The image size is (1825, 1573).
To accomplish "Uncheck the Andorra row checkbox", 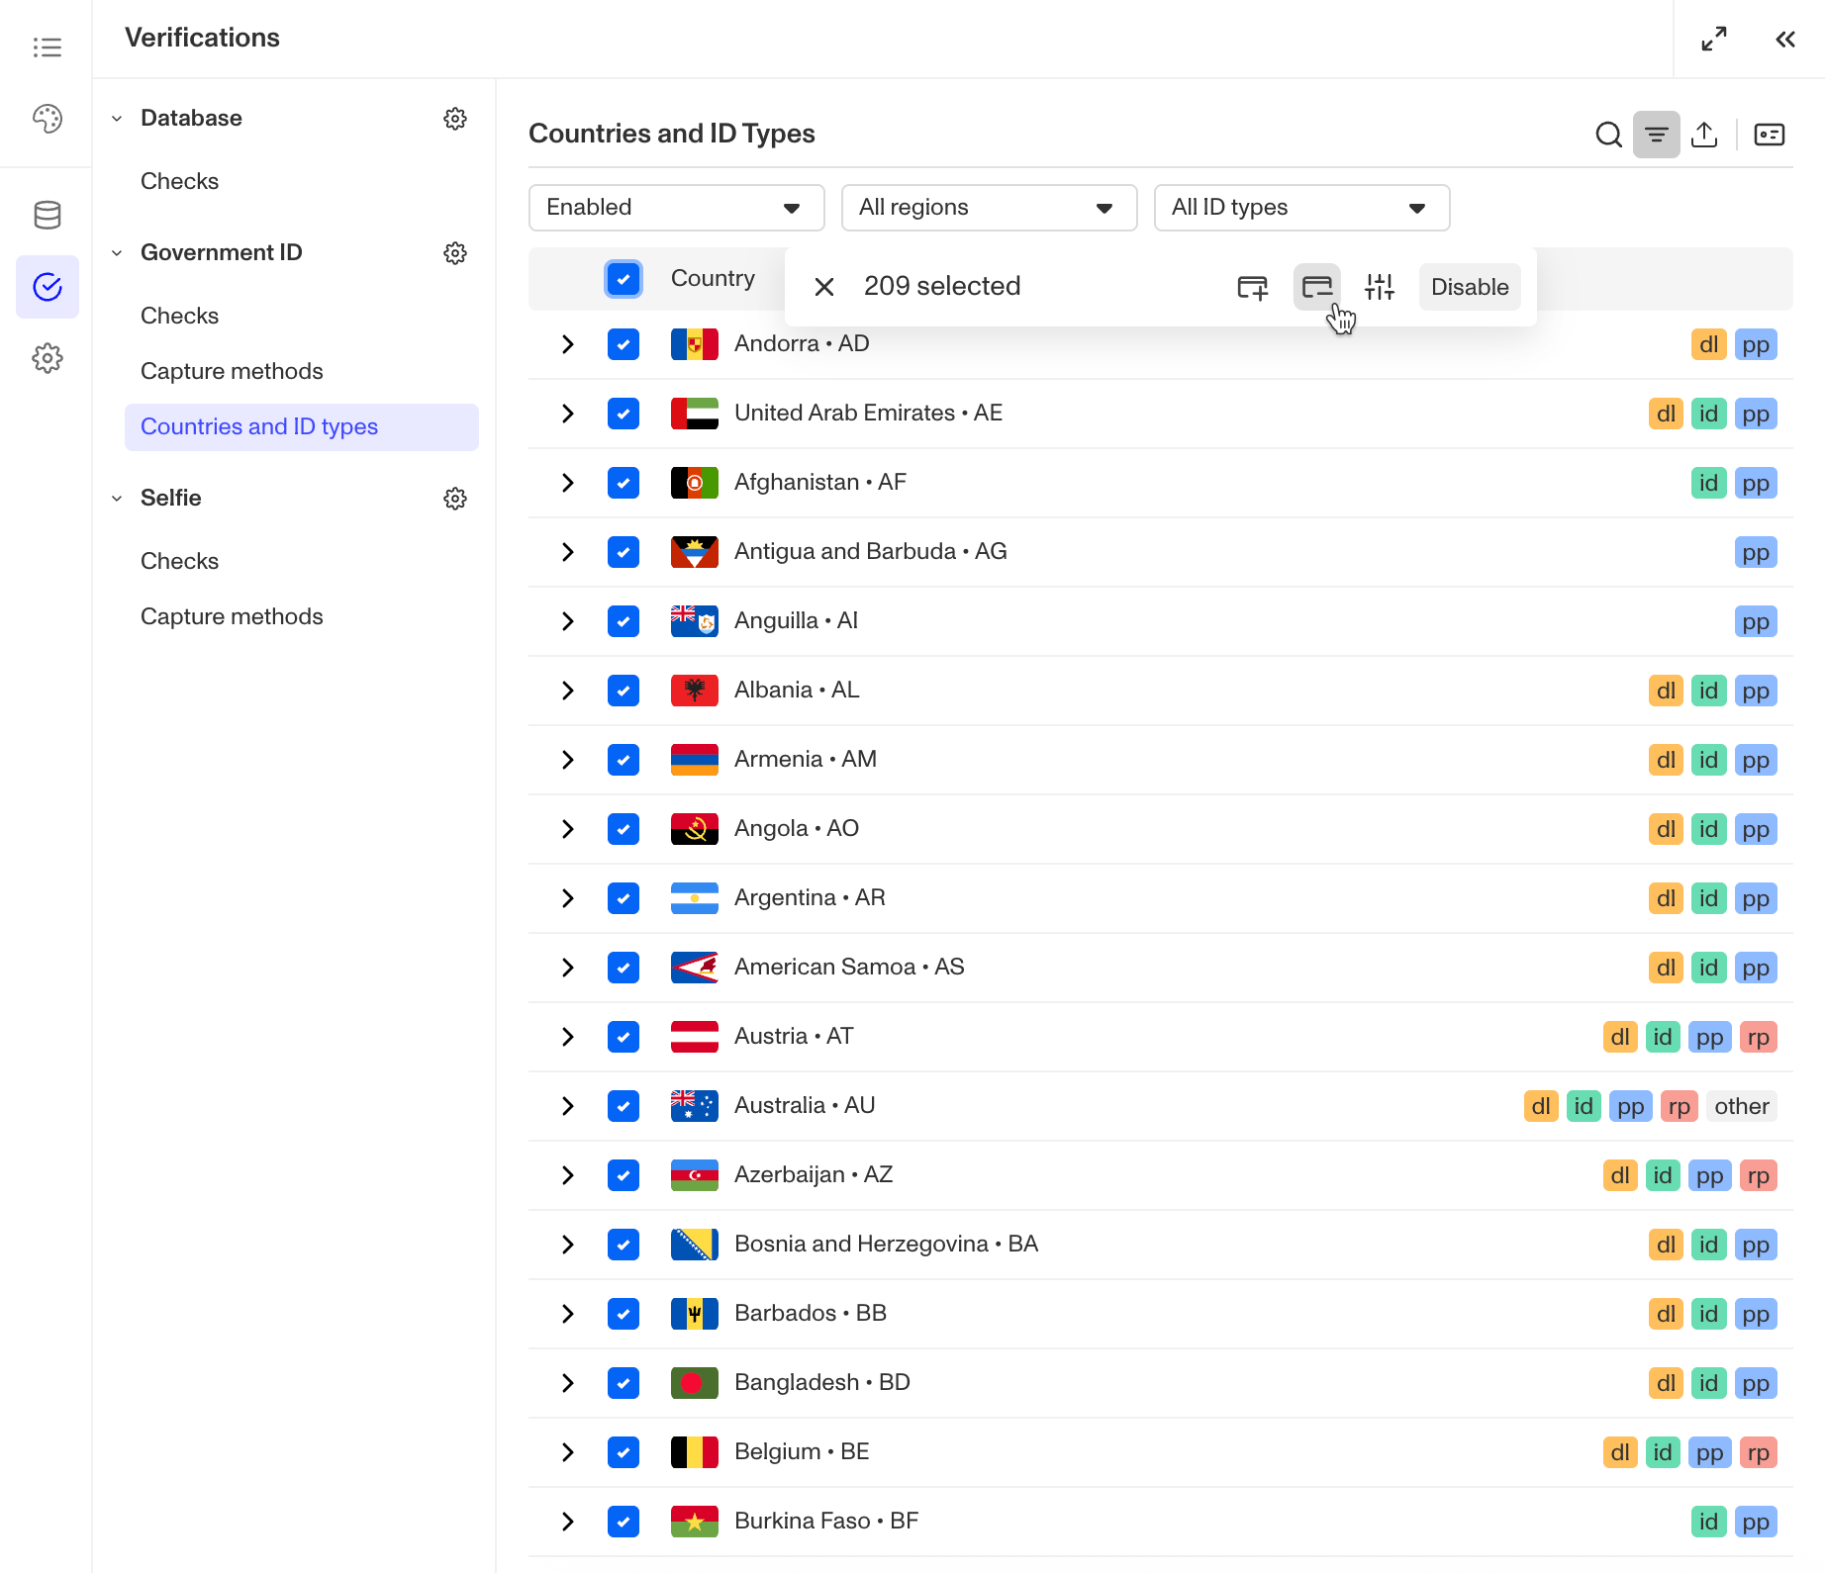I will (x=624, y=344).
